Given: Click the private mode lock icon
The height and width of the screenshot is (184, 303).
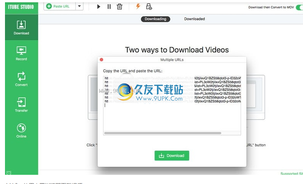Looking at the screenshot, I should 149,7.
